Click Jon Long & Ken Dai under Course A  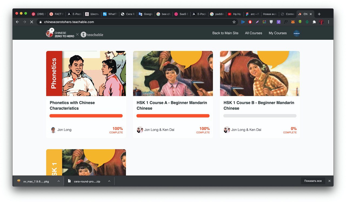coord(159,130)
